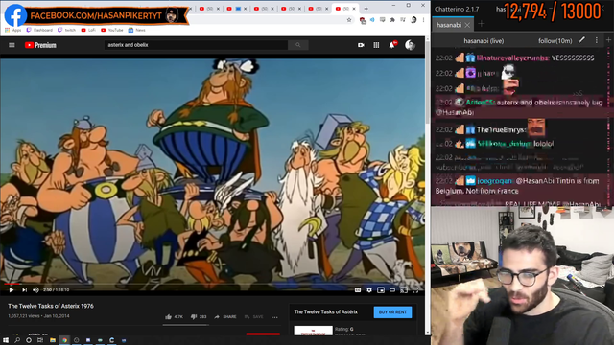Screen dimensions: 614x345
Task: Click the movie poster thumbnail in sidebar
Action: click(x=314, y=331)
